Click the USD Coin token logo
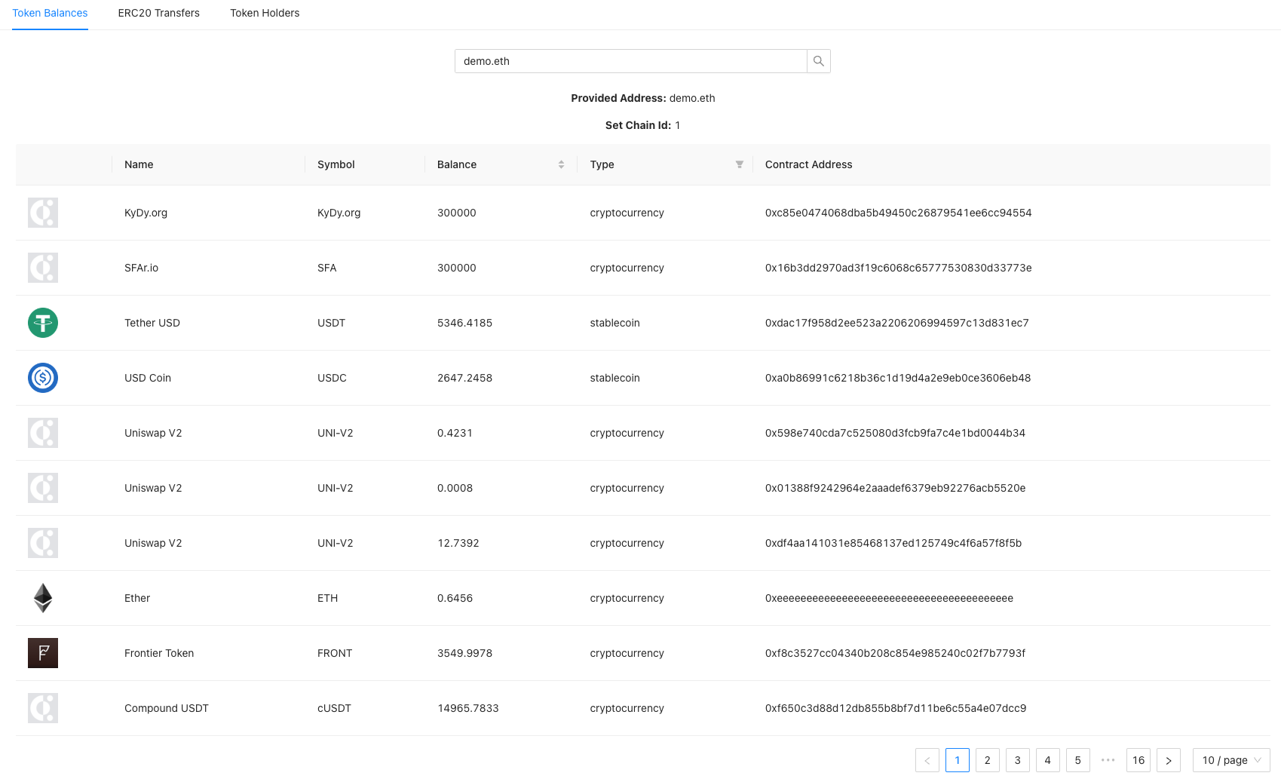The width and height of the screenshot is (1281, 782). coord(43,378)
